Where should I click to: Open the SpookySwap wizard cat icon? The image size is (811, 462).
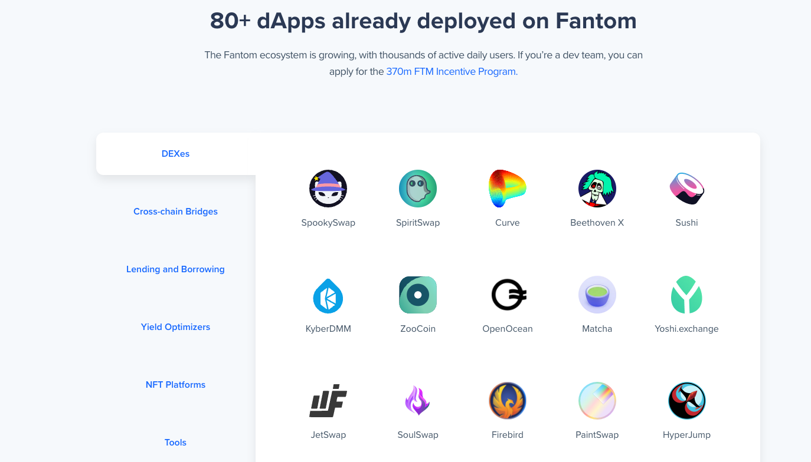[328, 189]
